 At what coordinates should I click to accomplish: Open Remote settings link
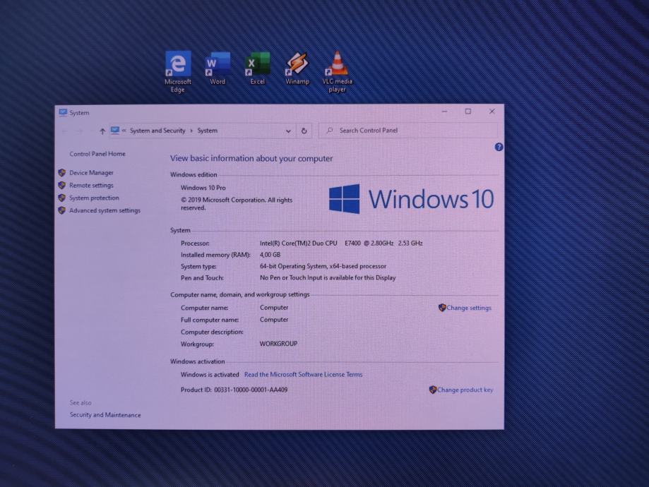(92, 186)
